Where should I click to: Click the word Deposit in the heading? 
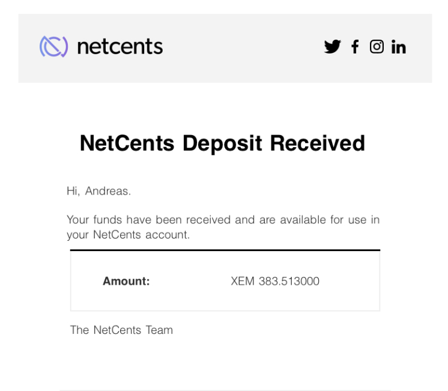click(x=222, y=144)
